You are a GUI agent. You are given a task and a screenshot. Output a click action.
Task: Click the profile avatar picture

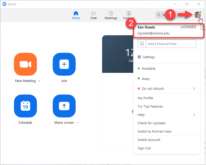pyautogui.click(x=197, y=15)
